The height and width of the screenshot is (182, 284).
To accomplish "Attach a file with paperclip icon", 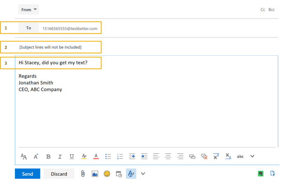I will coord(83,174).
